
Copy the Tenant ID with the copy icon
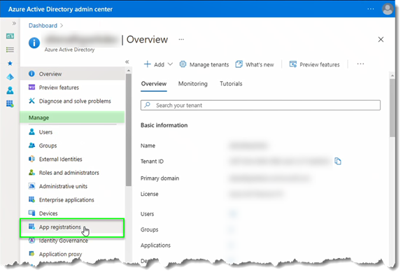338,161
